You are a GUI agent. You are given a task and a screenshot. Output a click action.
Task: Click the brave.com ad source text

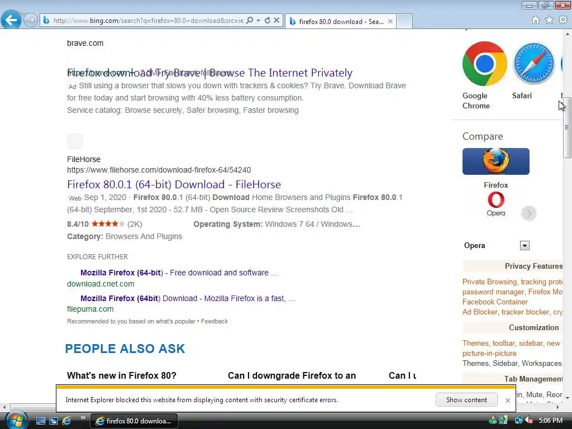click(85, 43)
